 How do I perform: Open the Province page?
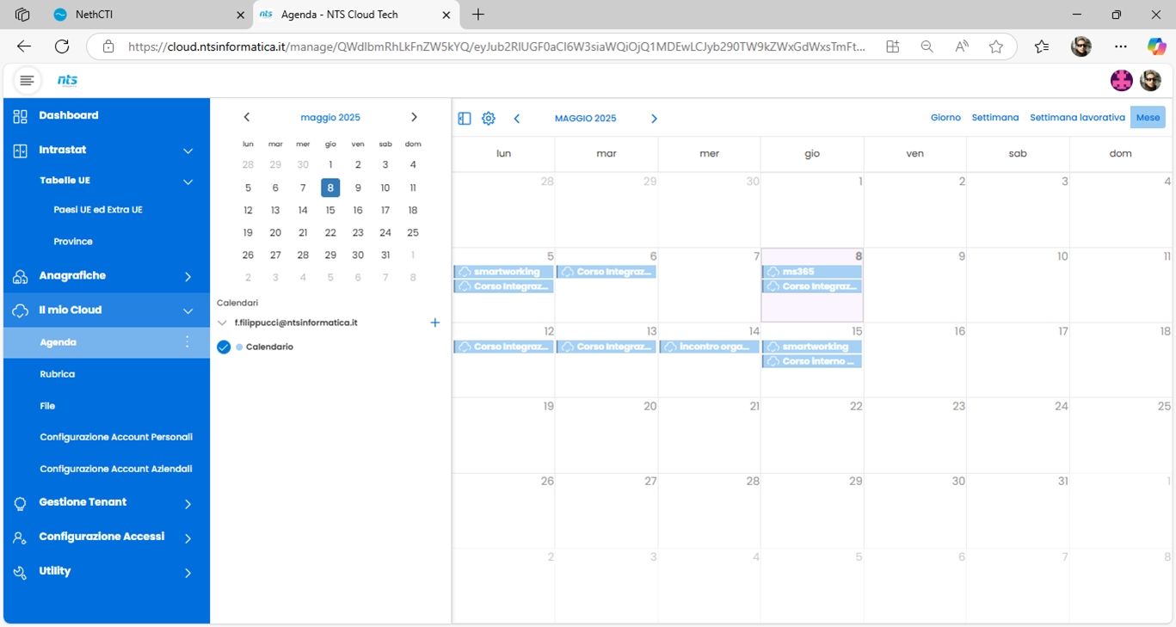pos(73,242)
